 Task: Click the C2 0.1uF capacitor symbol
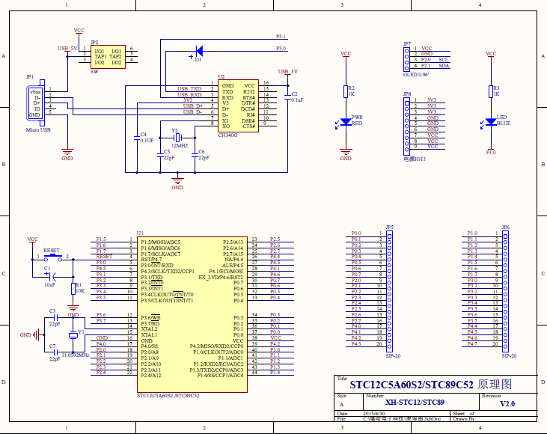pyautogui.click(x=288, y=97)
